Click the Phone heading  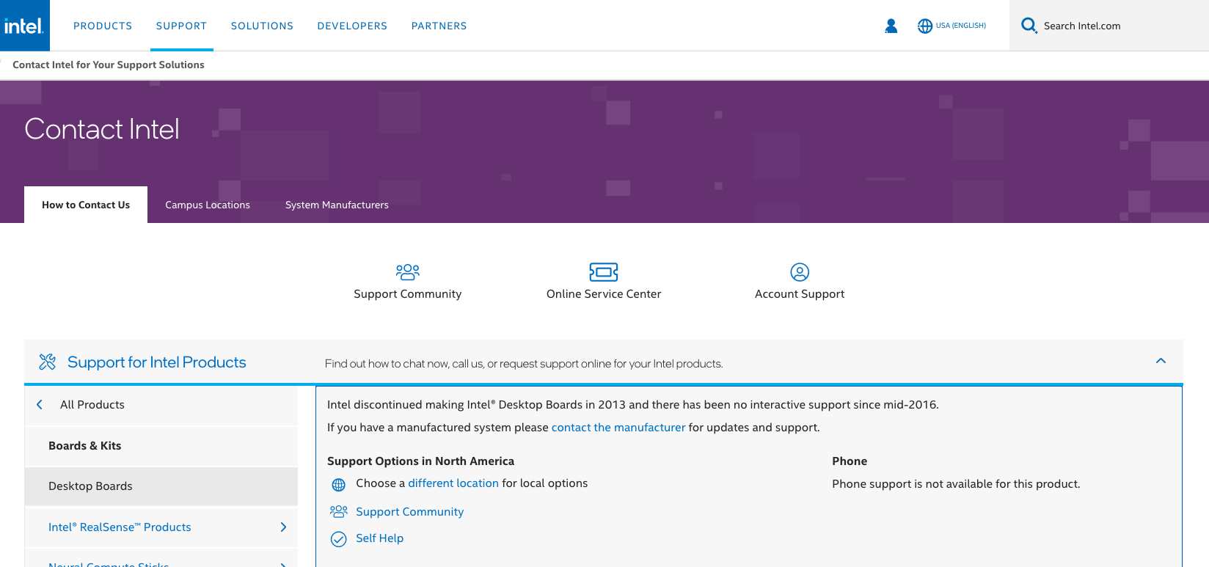[850, 461]
